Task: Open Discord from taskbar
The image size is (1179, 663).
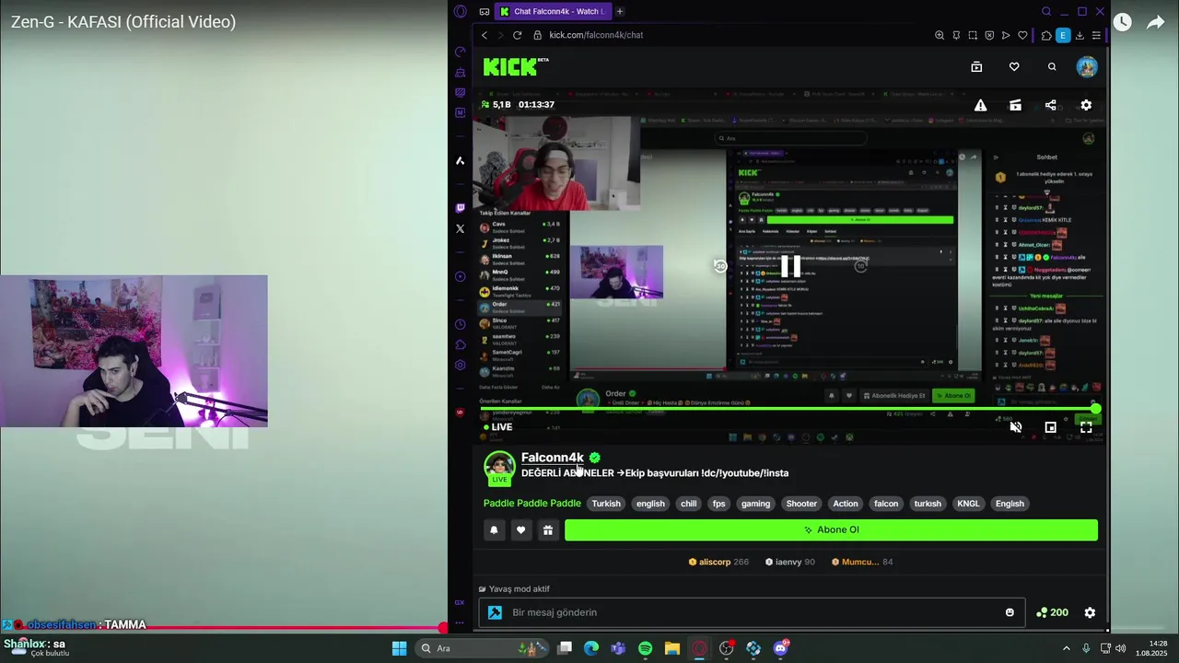Action: click(781, 648)
